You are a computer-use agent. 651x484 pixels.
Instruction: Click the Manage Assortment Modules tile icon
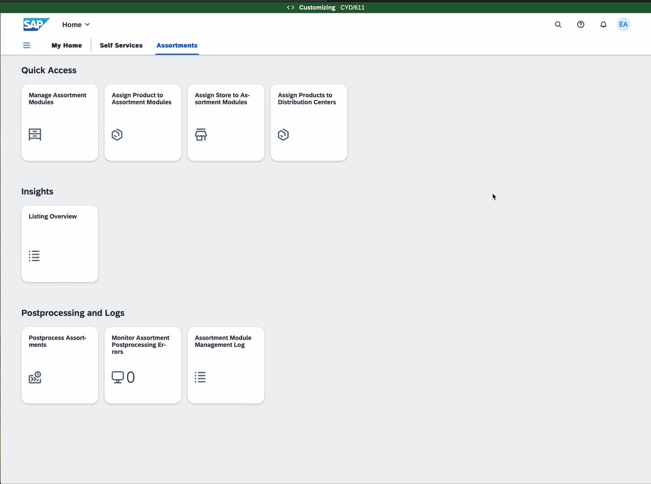(35, 134)
